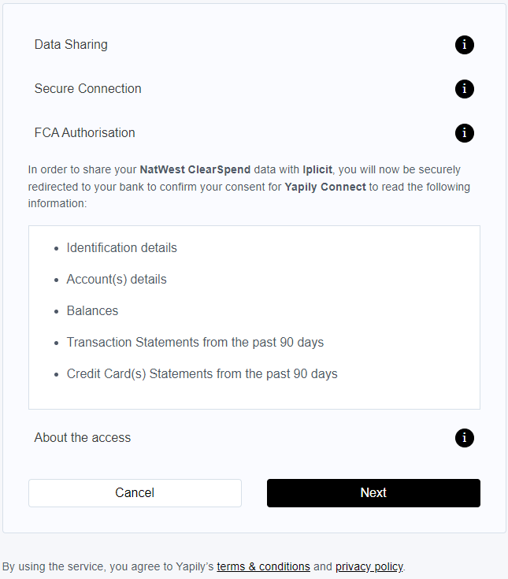Expand the Data Sharing section label
The height and width of the screenshot is (579, 508).
pos(71,45)
